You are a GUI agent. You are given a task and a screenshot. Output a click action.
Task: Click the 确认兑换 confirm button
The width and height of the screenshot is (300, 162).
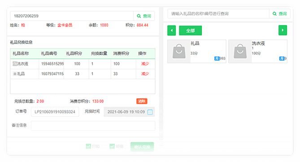(x=142, y=147)
